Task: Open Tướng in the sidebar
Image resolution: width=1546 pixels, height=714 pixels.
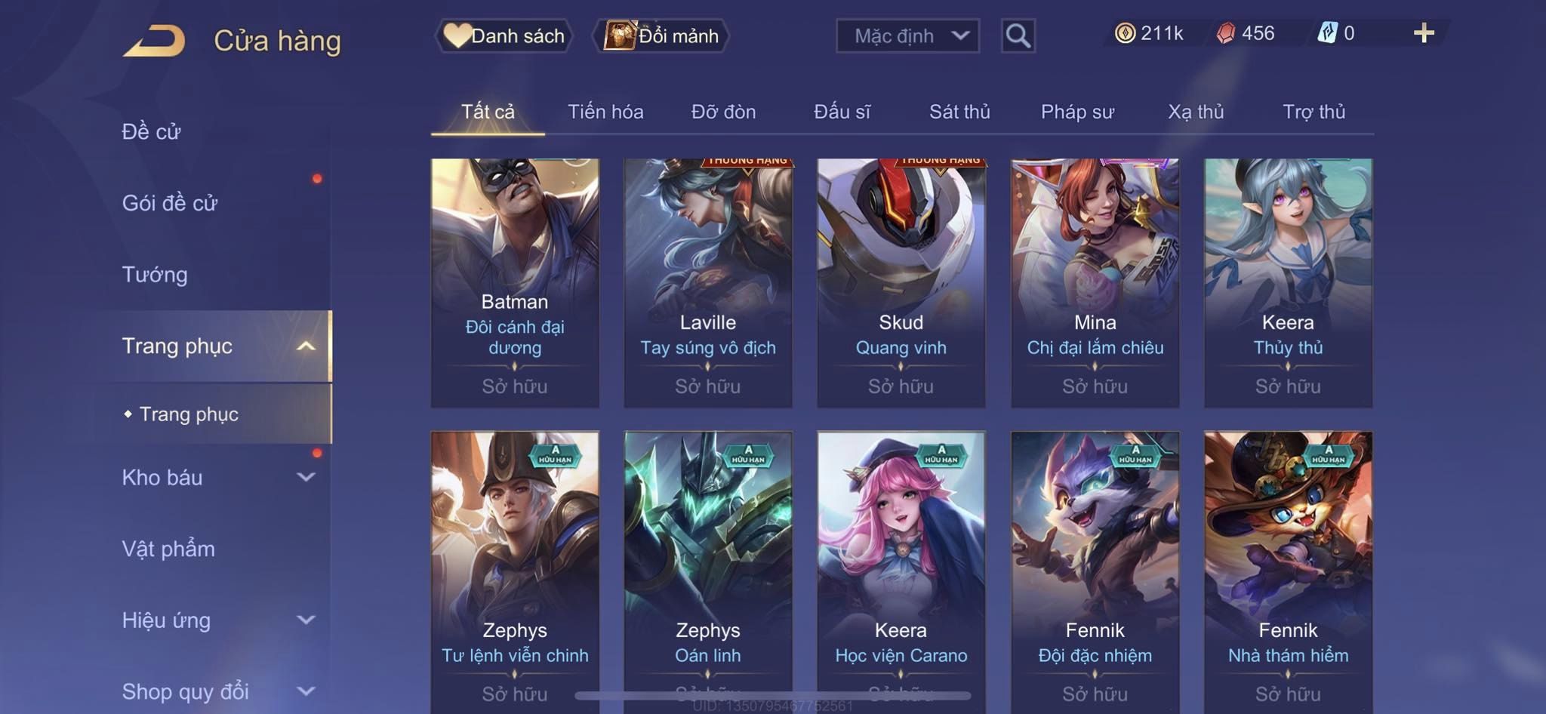Action: click(x=155, y=275)
